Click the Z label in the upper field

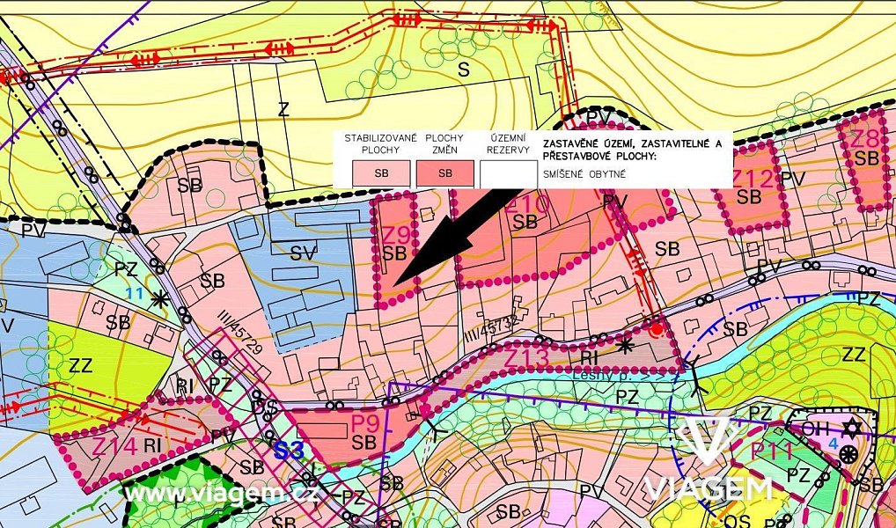pos(283,109)
